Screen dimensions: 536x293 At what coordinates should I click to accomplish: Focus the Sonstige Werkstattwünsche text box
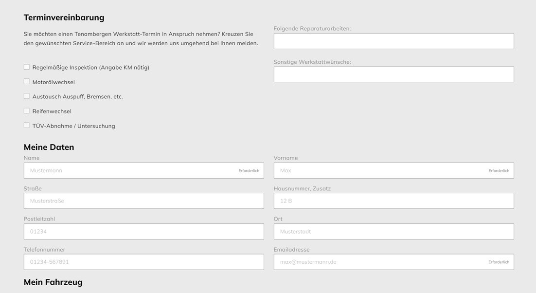coord(393,74)
